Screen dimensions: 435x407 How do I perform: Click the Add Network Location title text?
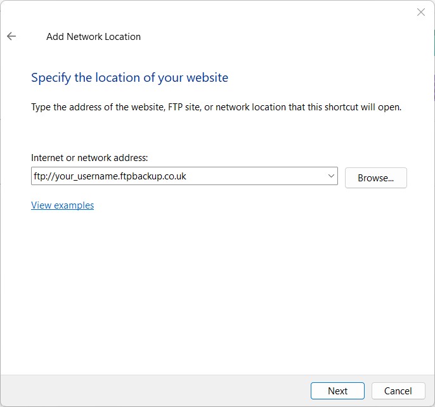point(93,37)
